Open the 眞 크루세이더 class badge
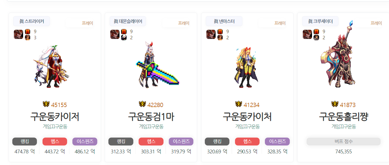389x165 pixels. click(320, 21)
